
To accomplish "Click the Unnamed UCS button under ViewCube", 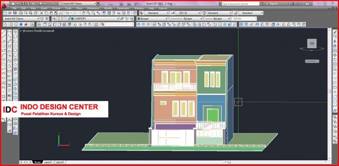I will pyautogui.click(x=312, y=61).
